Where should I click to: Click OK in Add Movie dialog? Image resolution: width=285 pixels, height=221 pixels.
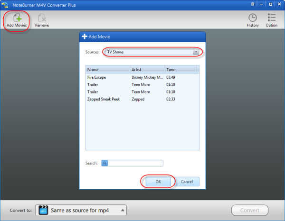(x=158, y=182)
